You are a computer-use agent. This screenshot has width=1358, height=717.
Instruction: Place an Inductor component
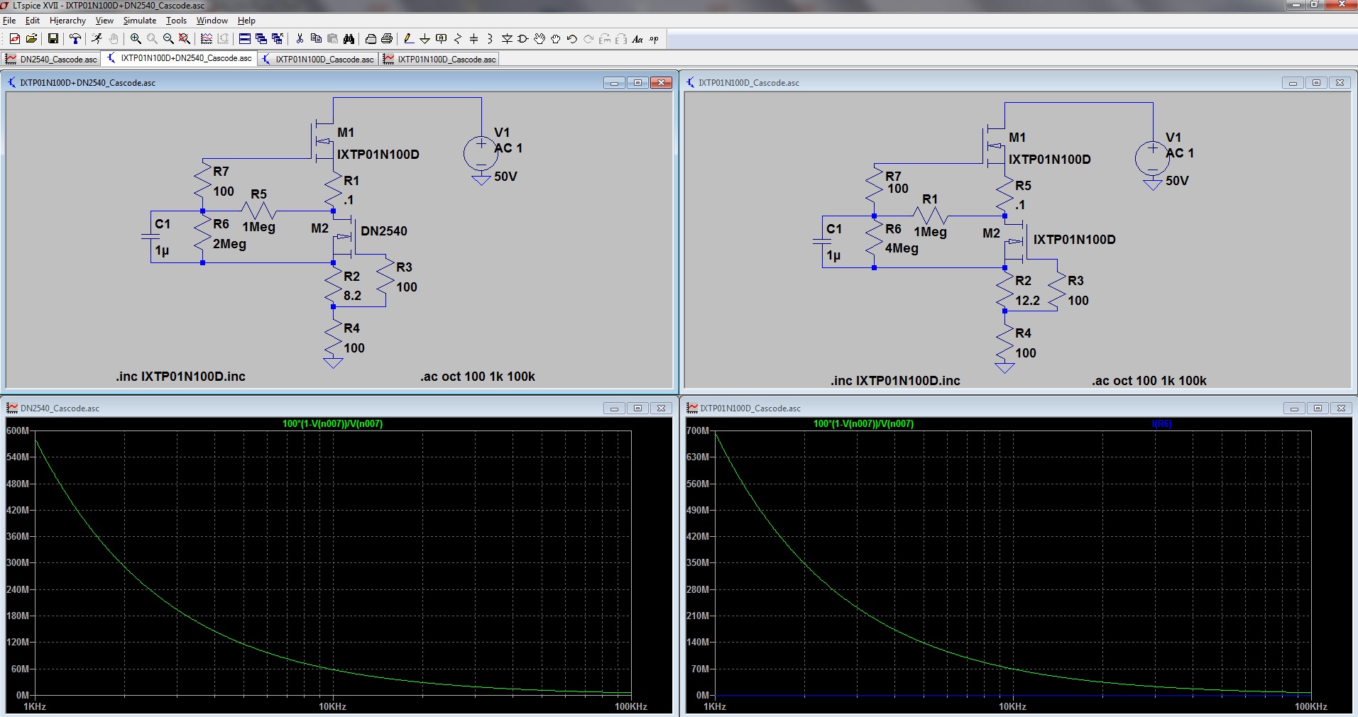click(490, 39)
